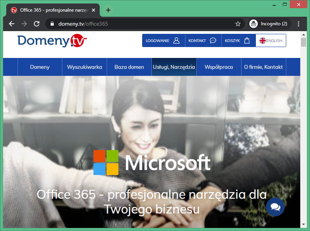Screen dimensions: 310x231
Task: Click the padlock site info icon
Action: click(52, 24)
